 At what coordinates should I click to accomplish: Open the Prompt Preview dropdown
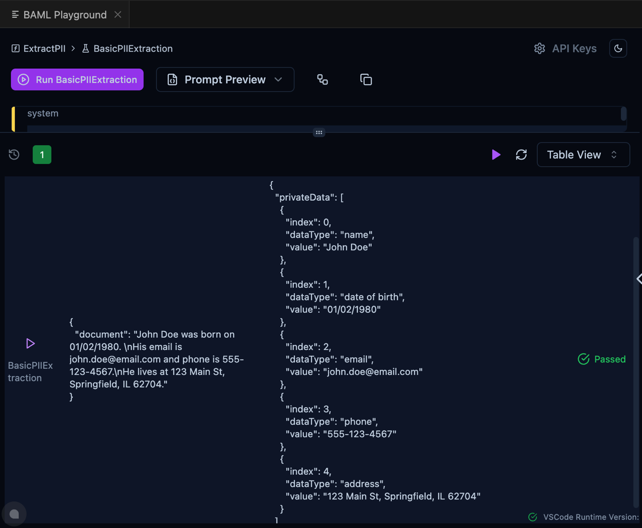(225, 79)
